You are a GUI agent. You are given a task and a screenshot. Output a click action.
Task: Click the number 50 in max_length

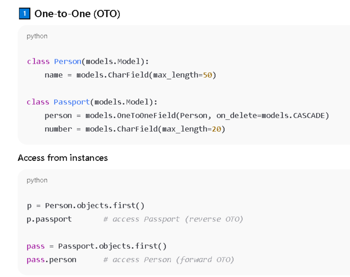[207, 75]
